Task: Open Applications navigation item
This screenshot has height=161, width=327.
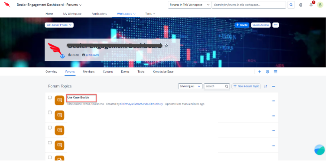Action: click(99, 14)
